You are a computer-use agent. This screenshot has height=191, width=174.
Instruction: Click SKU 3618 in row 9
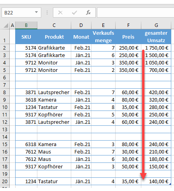(x=26, y=100)
